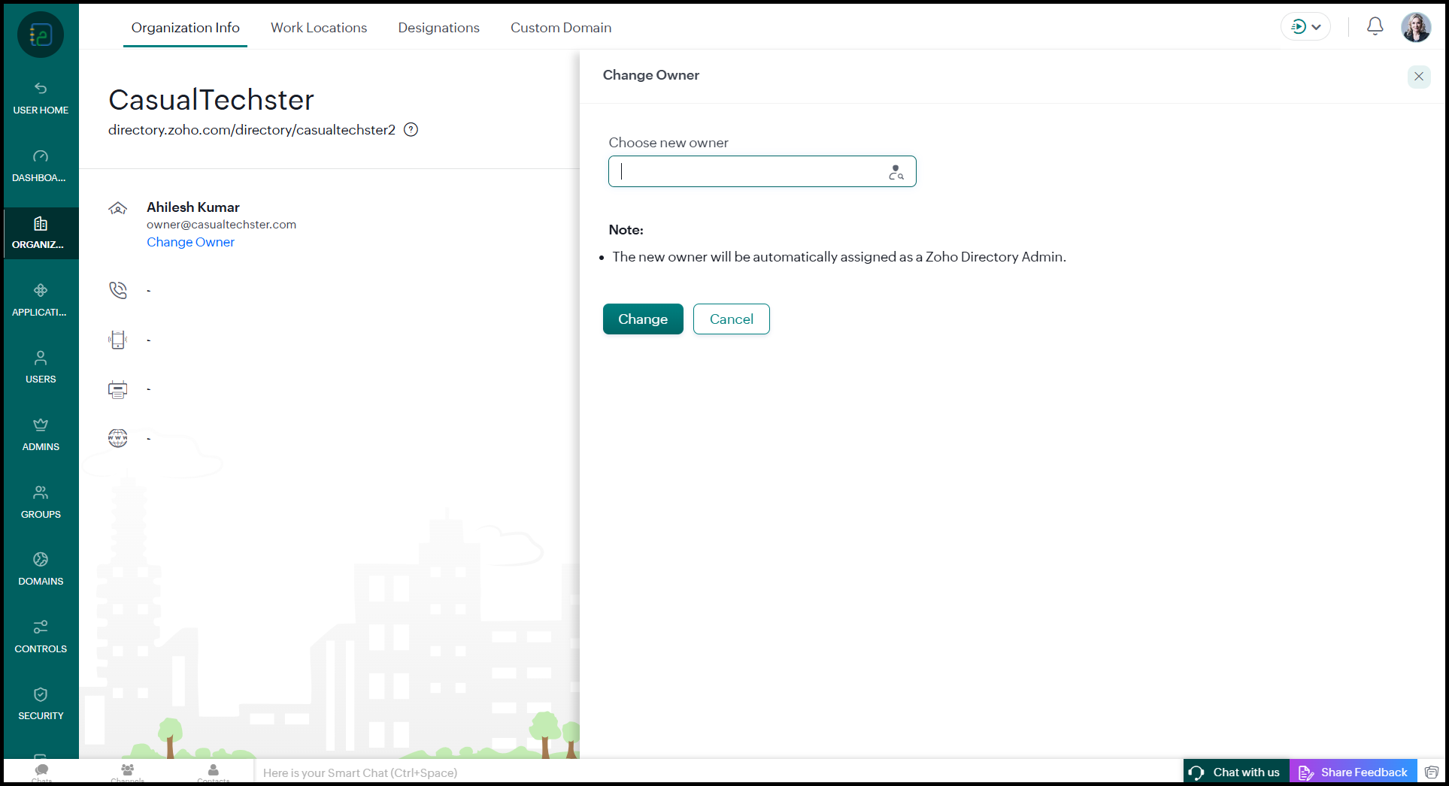Open the Dashboard sidebar item
Viewport: 1449px width, 786px height.
41,166
